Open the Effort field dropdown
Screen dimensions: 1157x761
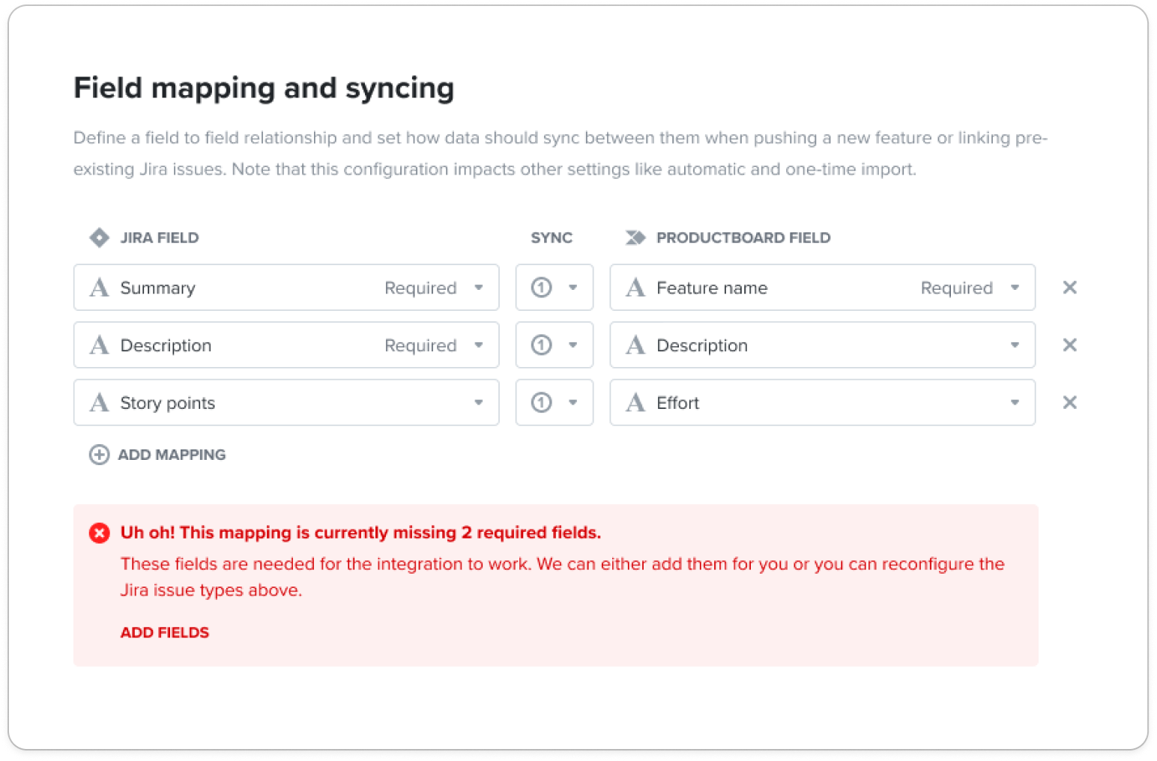point(822,403)
